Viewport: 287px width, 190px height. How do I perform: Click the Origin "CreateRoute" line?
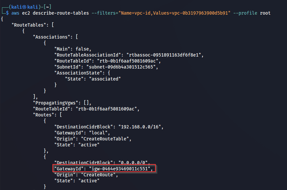coord(86,175)
